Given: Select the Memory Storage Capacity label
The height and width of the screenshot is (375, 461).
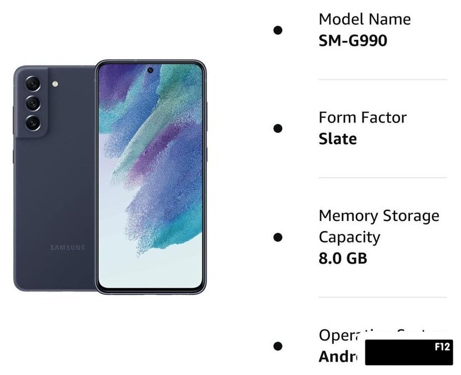Looking at the screenshot, I should pos(379,226).
